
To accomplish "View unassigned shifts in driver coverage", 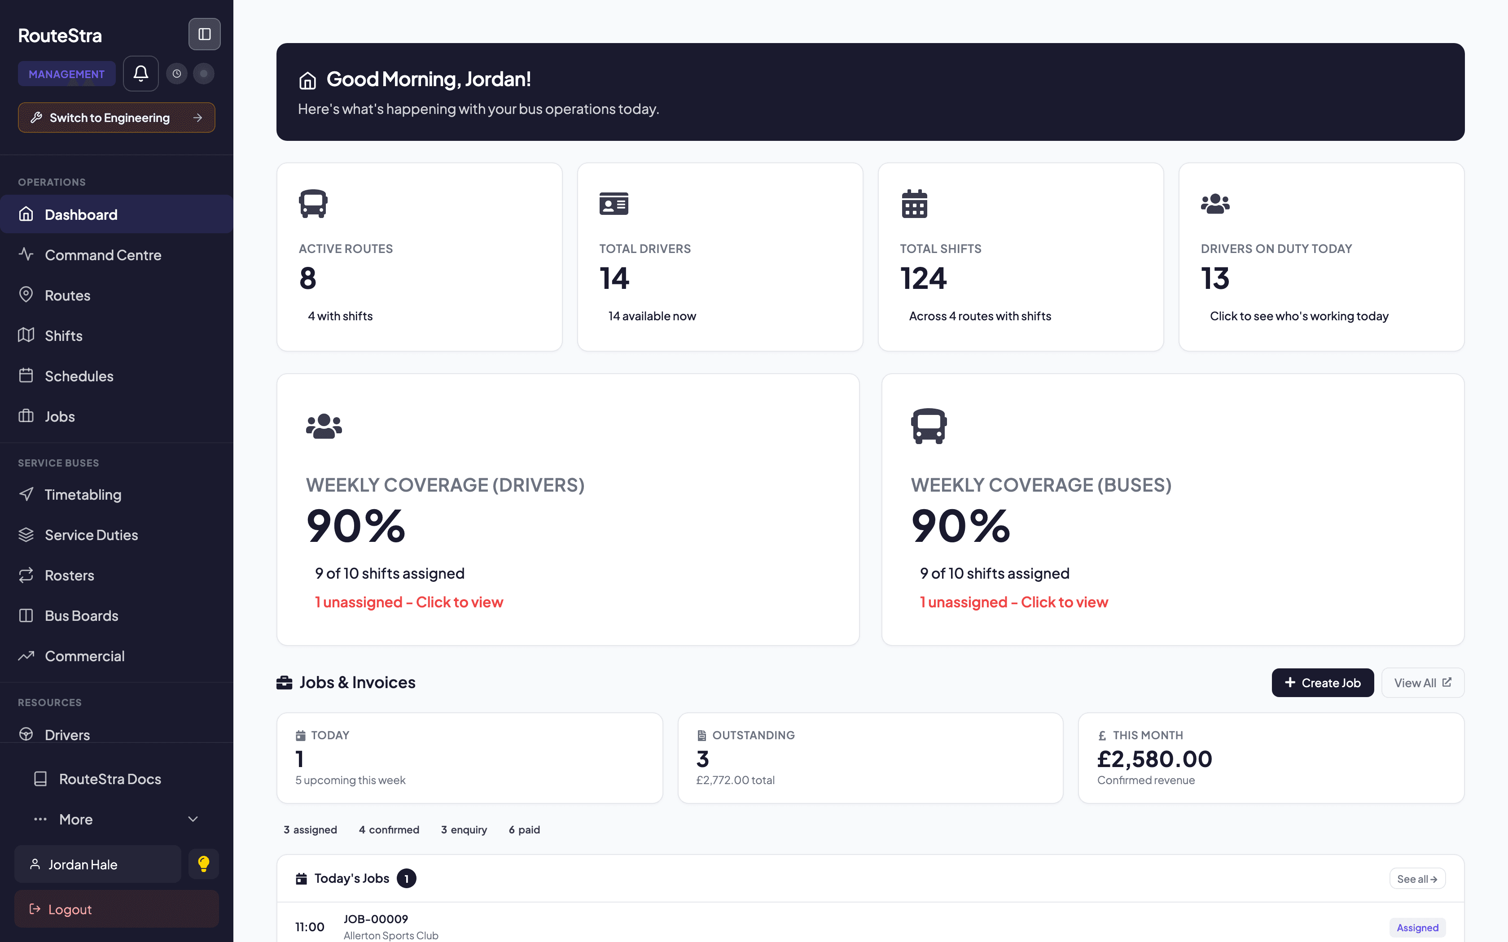I will [x=409, y=602].
